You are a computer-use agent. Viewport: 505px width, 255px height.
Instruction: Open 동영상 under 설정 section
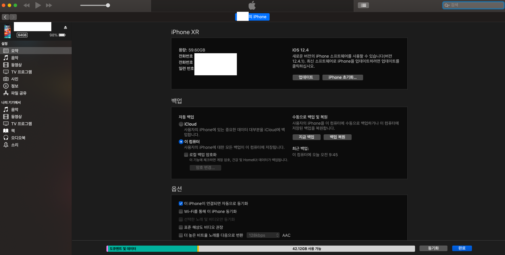click(36, 65)
